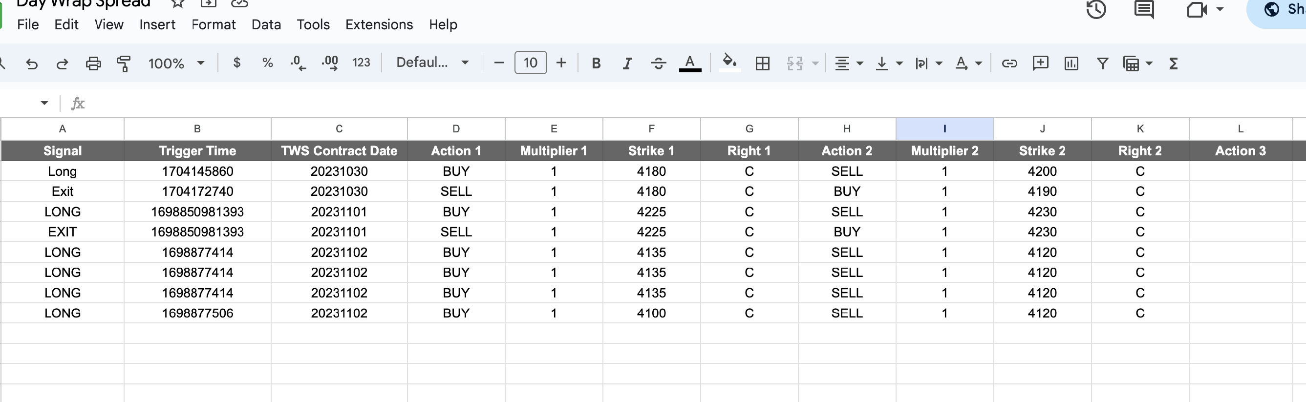Open the name box dropdown arrow

(44, 103)
